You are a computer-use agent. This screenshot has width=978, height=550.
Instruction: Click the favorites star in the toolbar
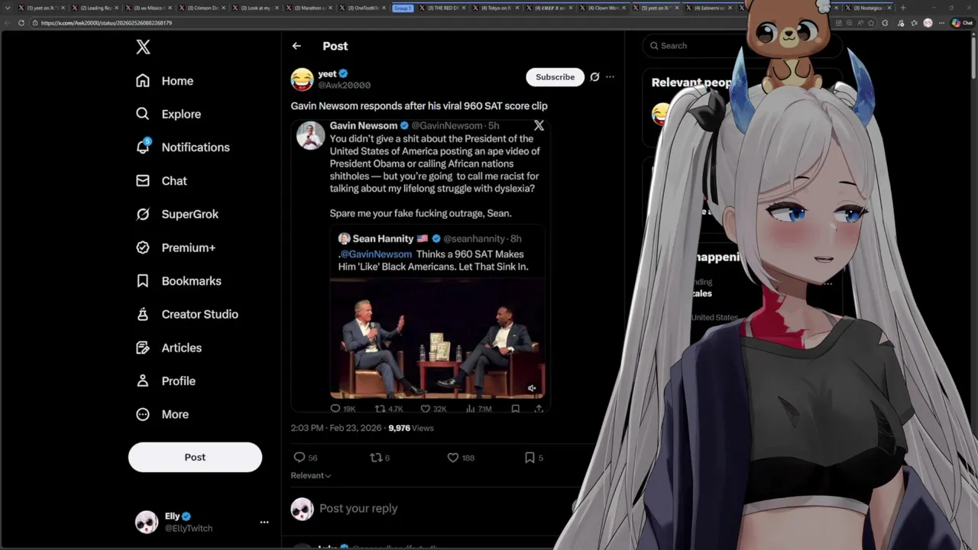(872, 23)
